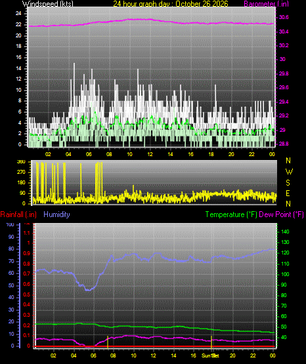The width and height of the screenshot is (306, 364).
Task: Click the 24 windspeed axis value
Action: pos(18,14)
